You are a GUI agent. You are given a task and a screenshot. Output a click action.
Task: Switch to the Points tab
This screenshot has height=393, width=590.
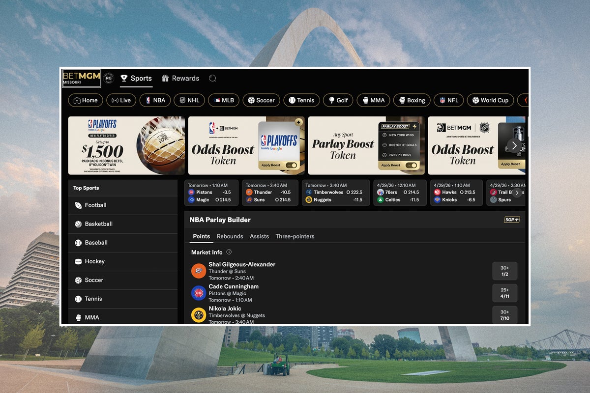(x=202, y=236)
